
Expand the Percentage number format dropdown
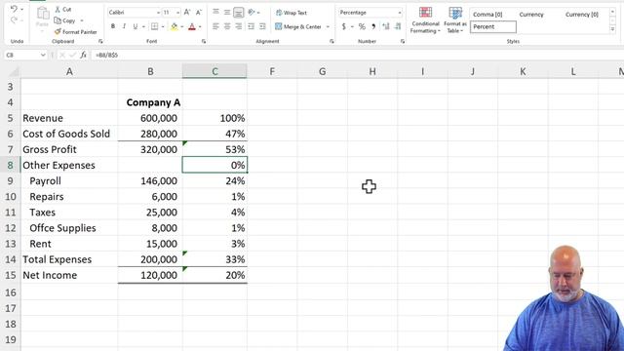pyautogui.click(x=399, y=13)
